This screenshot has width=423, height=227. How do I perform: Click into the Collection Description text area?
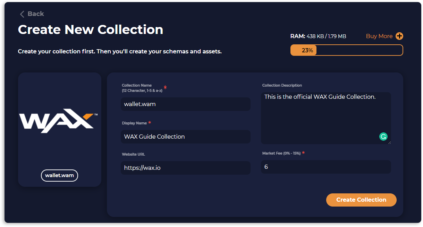[x=326, y=118]
